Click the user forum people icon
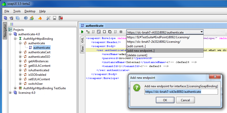This screenshot has width=227, height=113. (32, 18)
